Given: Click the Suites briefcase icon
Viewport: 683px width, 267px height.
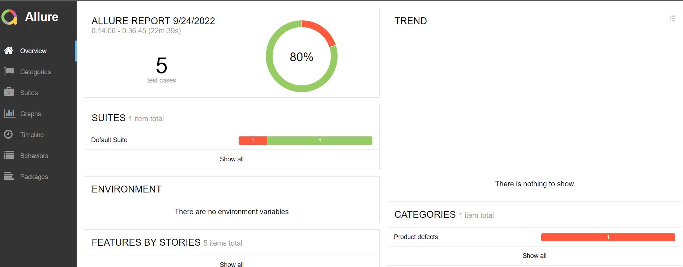Looking at the screenshot, I should pyautogui.click(x=9, y=92).
